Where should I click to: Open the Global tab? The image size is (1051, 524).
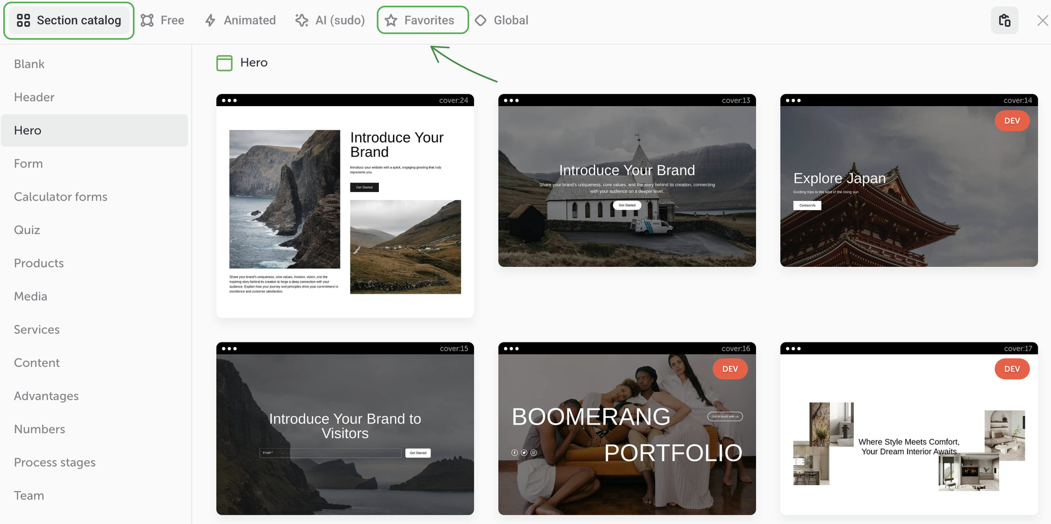(510, 21)
